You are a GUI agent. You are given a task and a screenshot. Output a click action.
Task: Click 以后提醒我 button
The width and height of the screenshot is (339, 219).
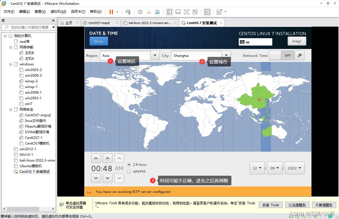297,205
